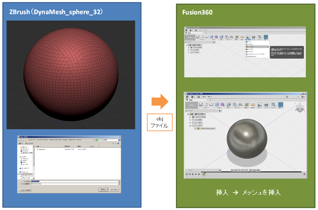Jump to timeline start in the sphere Fusion 360 window

coord(187,174)
